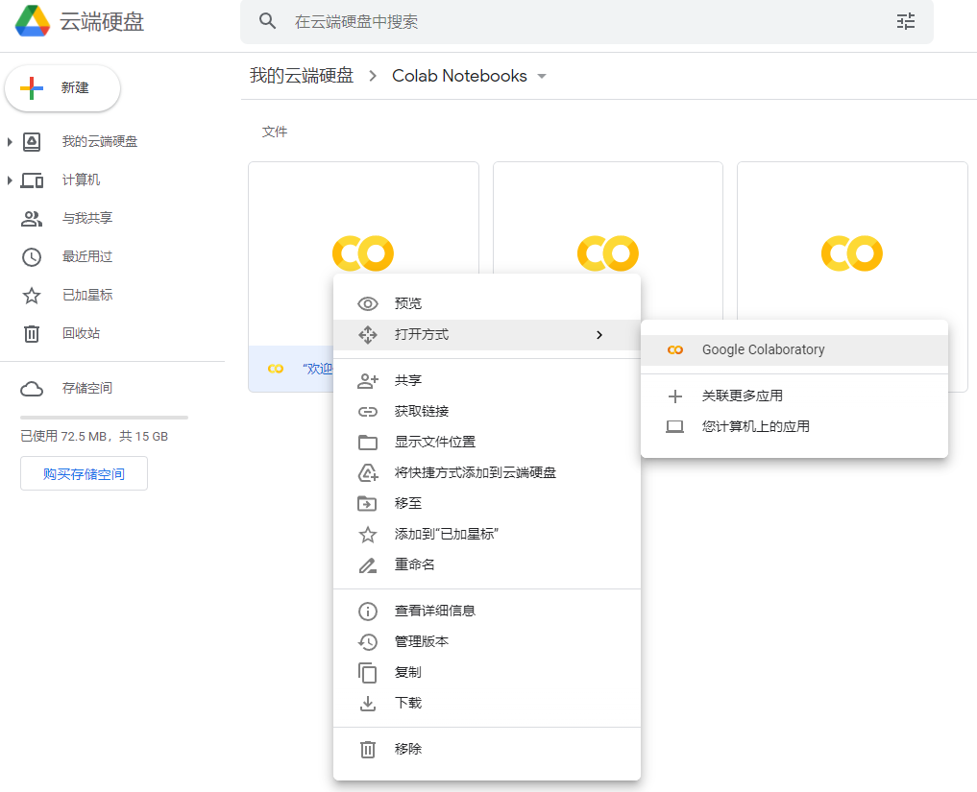Viewport: 977px width, 792px height.
Task: Click the Google 云端硬盘 logo
Action: 37,20
